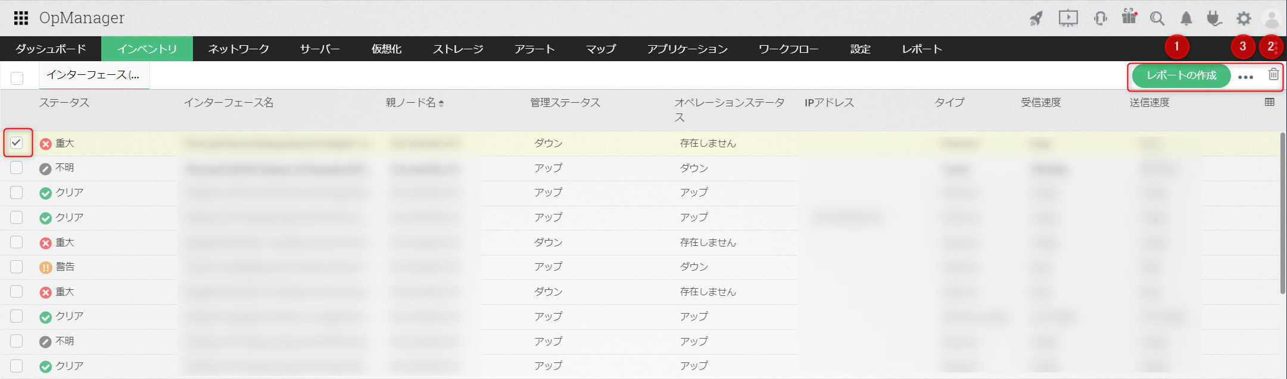The image size is (1287, 379).
Task: Click the vertical table scrollbar
Action: pyautogui.click(x=1283, y=214)
